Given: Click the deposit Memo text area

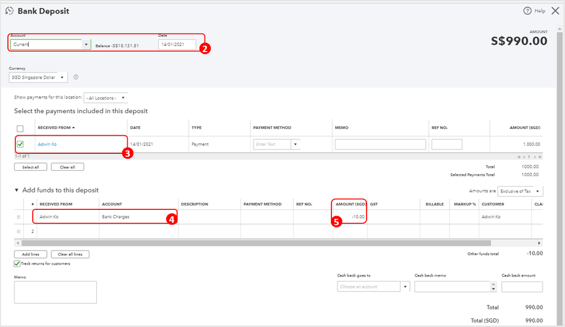Looking at the screenshot, I should tap(55, 292).
